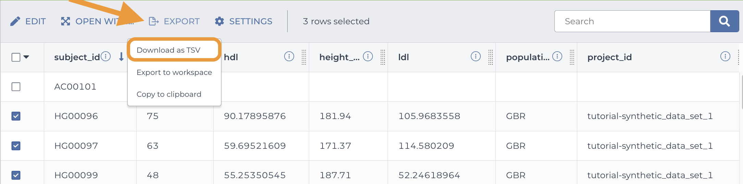Click the EXPORT button label
Viewport: 743px width, 184px height.
(x=181, y=21)
